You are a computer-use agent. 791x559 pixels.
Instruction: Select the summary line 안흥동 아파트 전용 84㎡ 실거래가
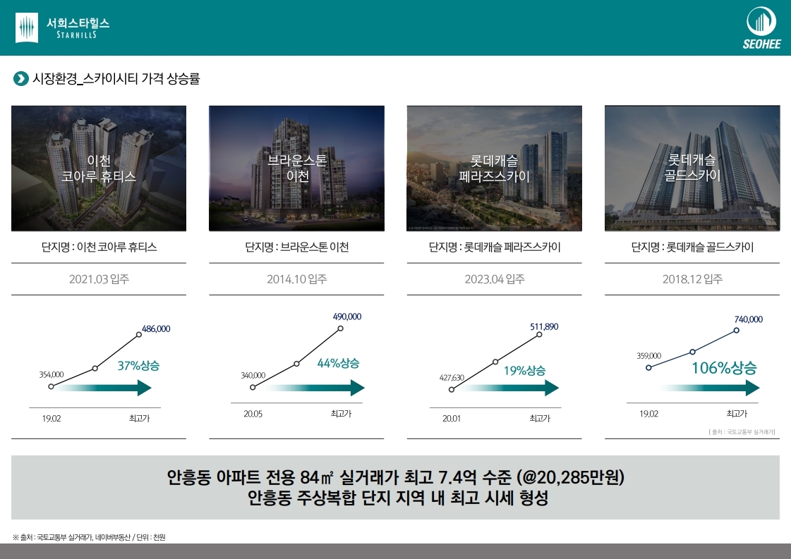coord(395,477)
